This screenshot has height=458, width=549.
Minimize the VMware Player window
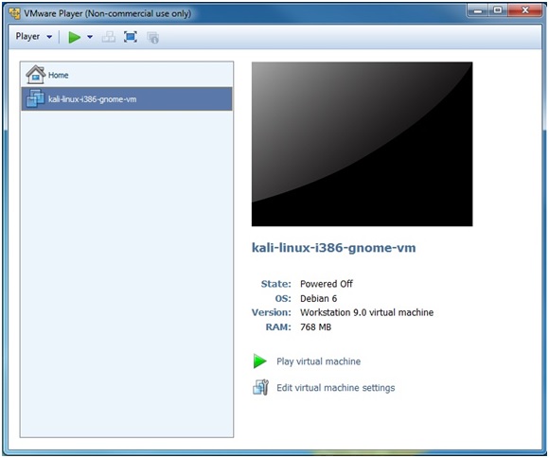(x=478, y=10)
